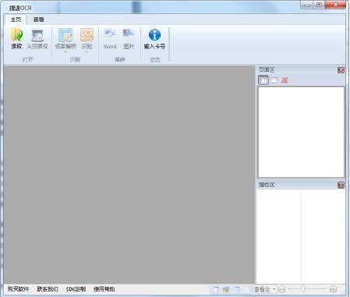Open the 购买软件 link
The image size is (350, 297).
coord(18,289)
